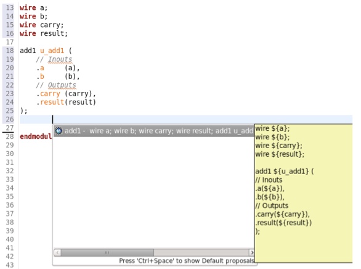Click the endmodule keyword
Image resolution: width=361 pixels, height=269 pixels.
36,136
